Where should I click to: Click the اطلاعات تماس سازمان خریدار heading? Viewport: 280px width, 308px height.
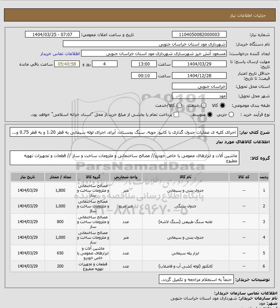[x=246, y=293]
